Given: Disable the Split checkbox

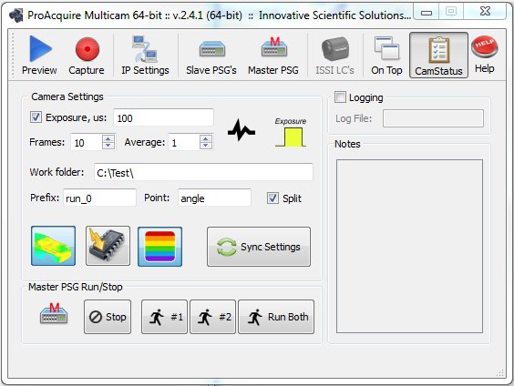Looking at the screenshot, I should click(272, 198).
